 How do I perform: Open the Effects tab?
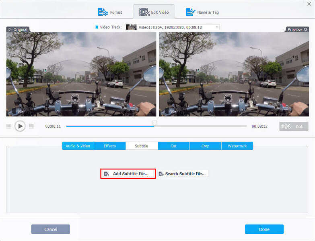tap(110, 146)
